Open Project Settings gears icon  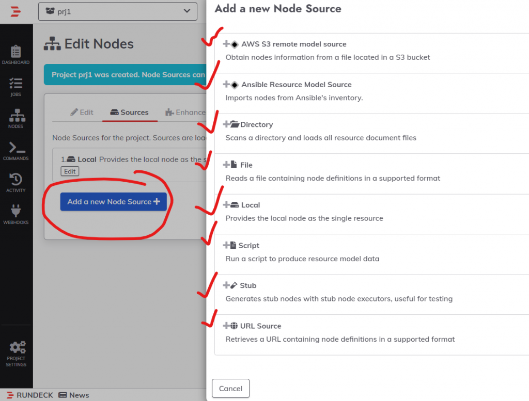coord(16,352)
